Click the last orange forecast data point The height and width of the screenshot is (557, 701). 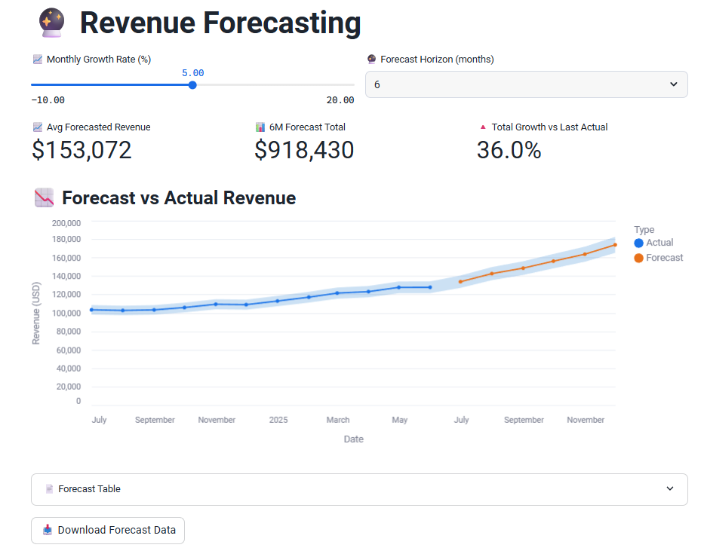(x=615, y=244)
